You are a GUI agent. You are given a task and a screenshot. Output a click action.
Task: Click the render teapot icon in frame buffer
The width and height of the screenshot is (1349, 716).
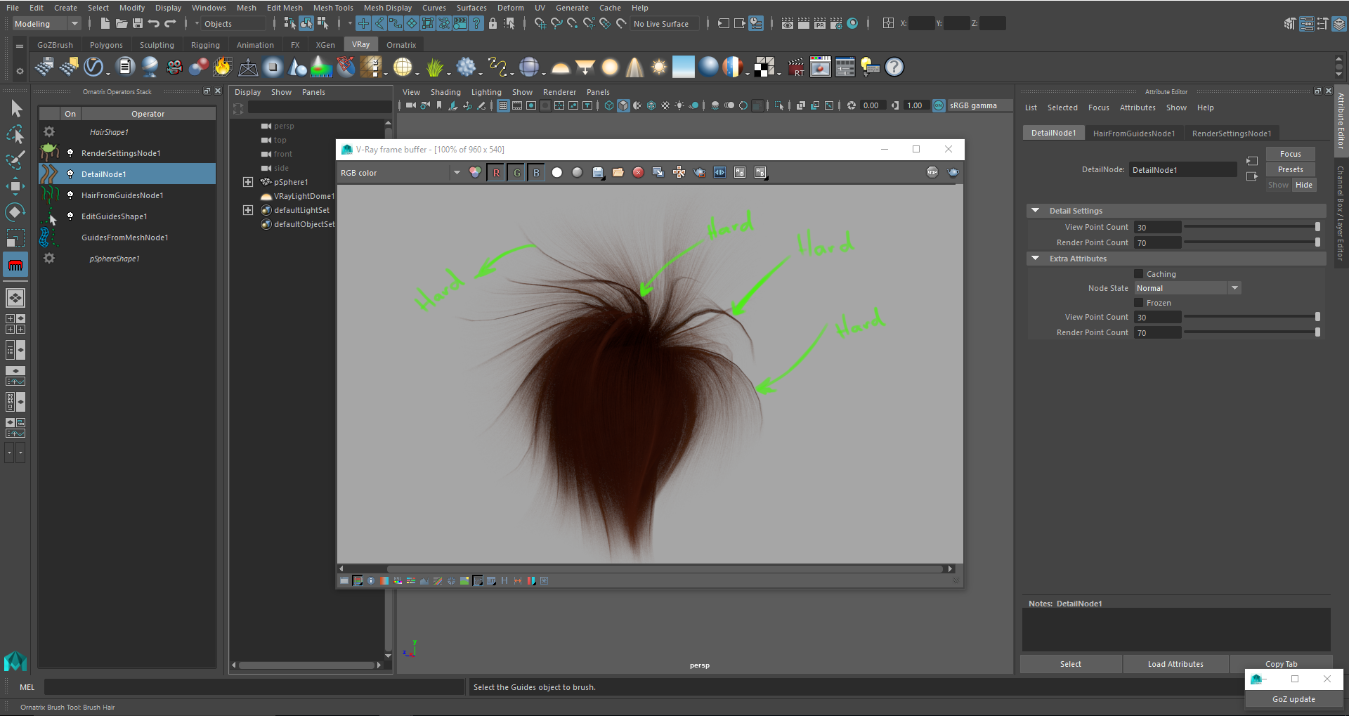coord(952,173)
